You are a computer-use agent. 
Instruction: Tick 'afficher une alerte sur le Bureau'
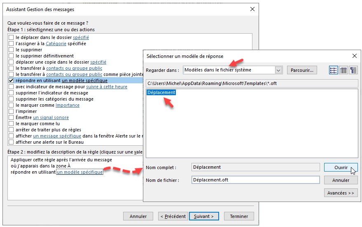pos(11,142)
